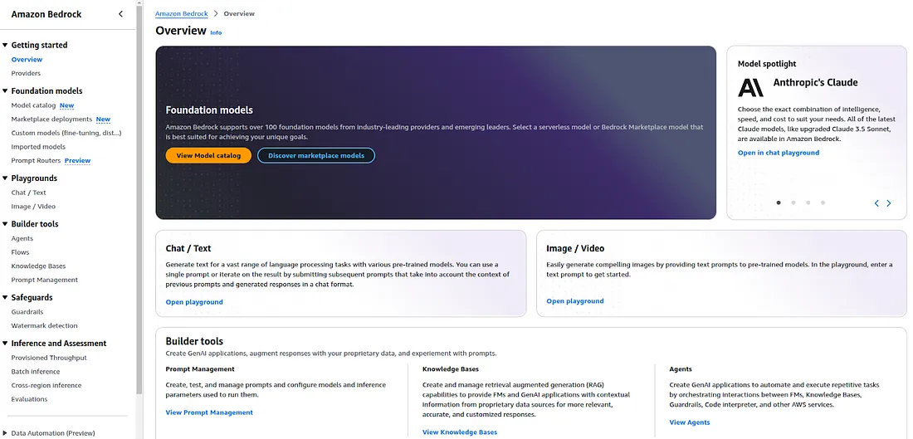Open Flows in the sidebar
Image resolution: width=913 pixels, height=439 pixels.
click(x=20, y=252)
